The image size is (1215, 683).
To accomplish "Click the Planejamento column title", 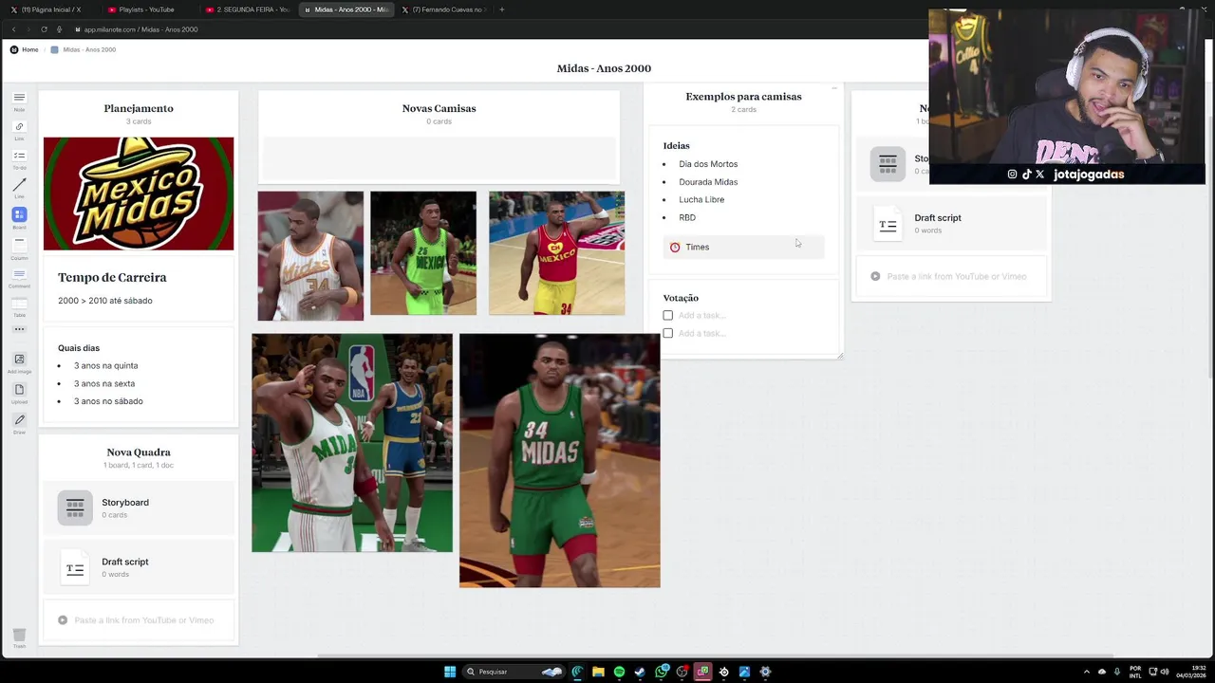I will tap(139, 108).
